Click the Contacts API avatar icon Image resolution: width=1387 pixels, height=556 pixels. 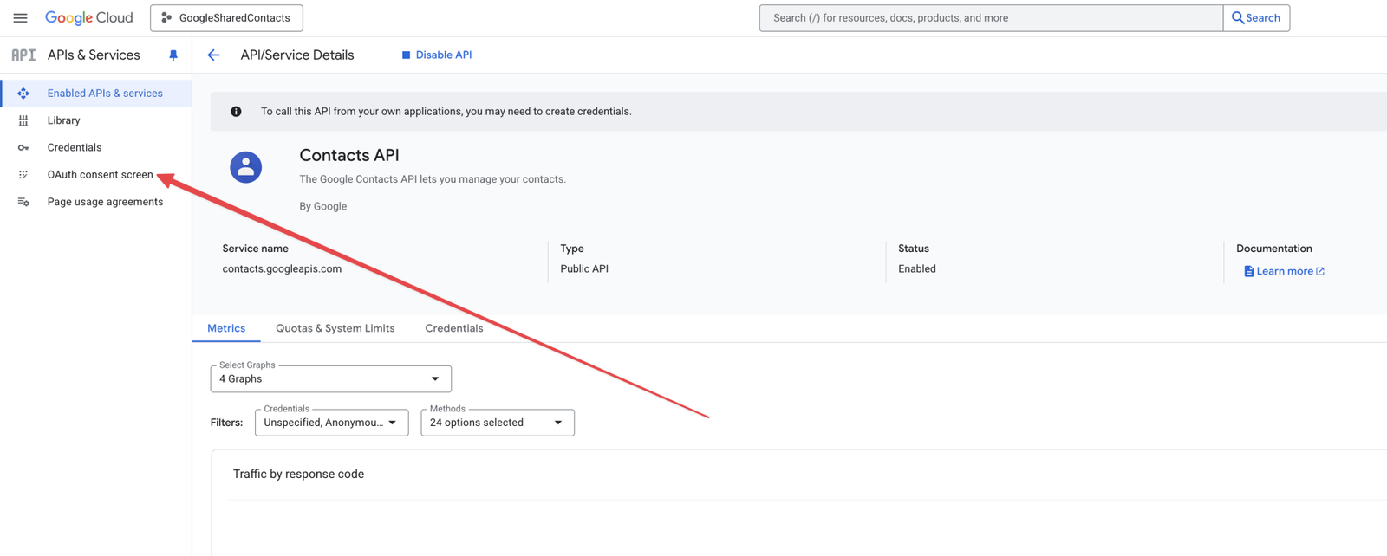pos(246,166)
